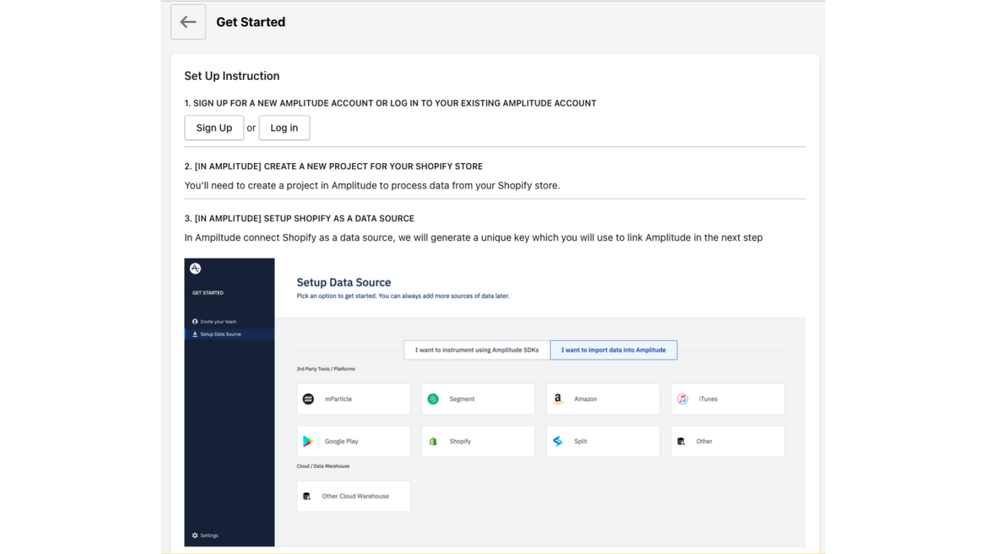Click step 3 Setup Shopify as a data source heading
986x554 pixels.
300,219
